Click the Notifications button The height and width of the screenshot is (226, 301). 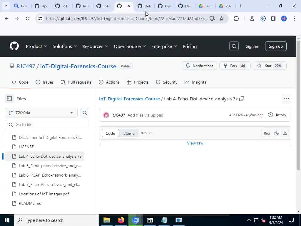pos(199,66)
